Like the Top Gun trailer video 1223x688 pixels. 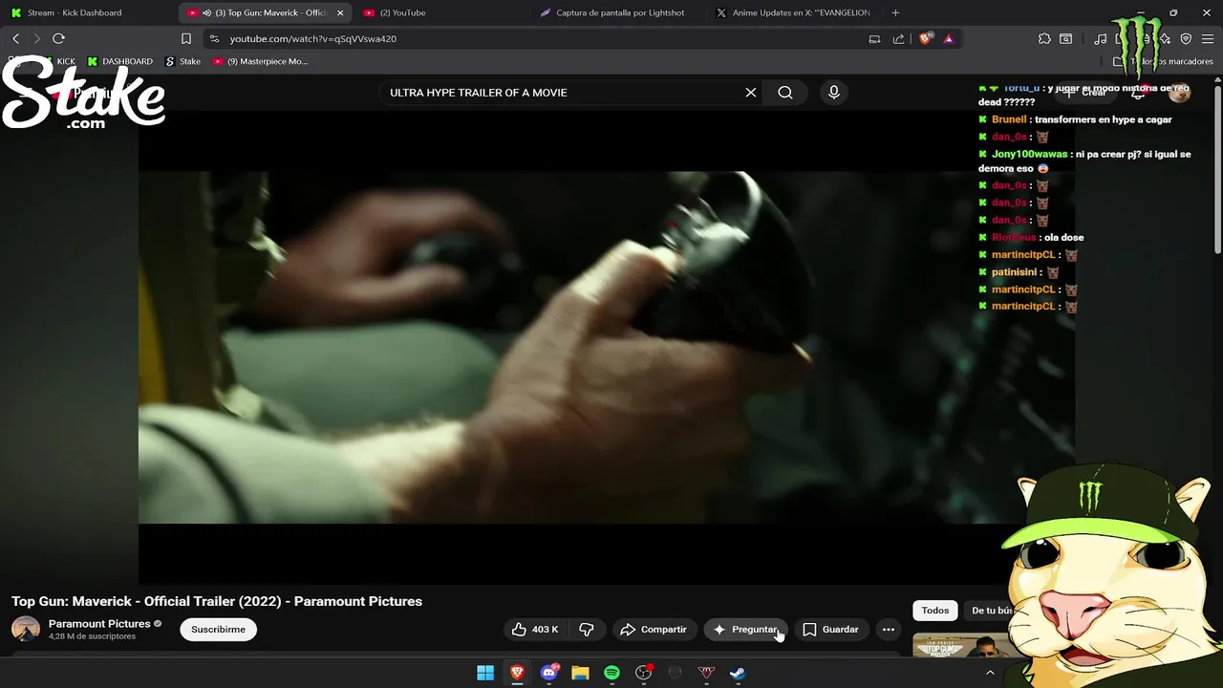click(x=535, y=629)
